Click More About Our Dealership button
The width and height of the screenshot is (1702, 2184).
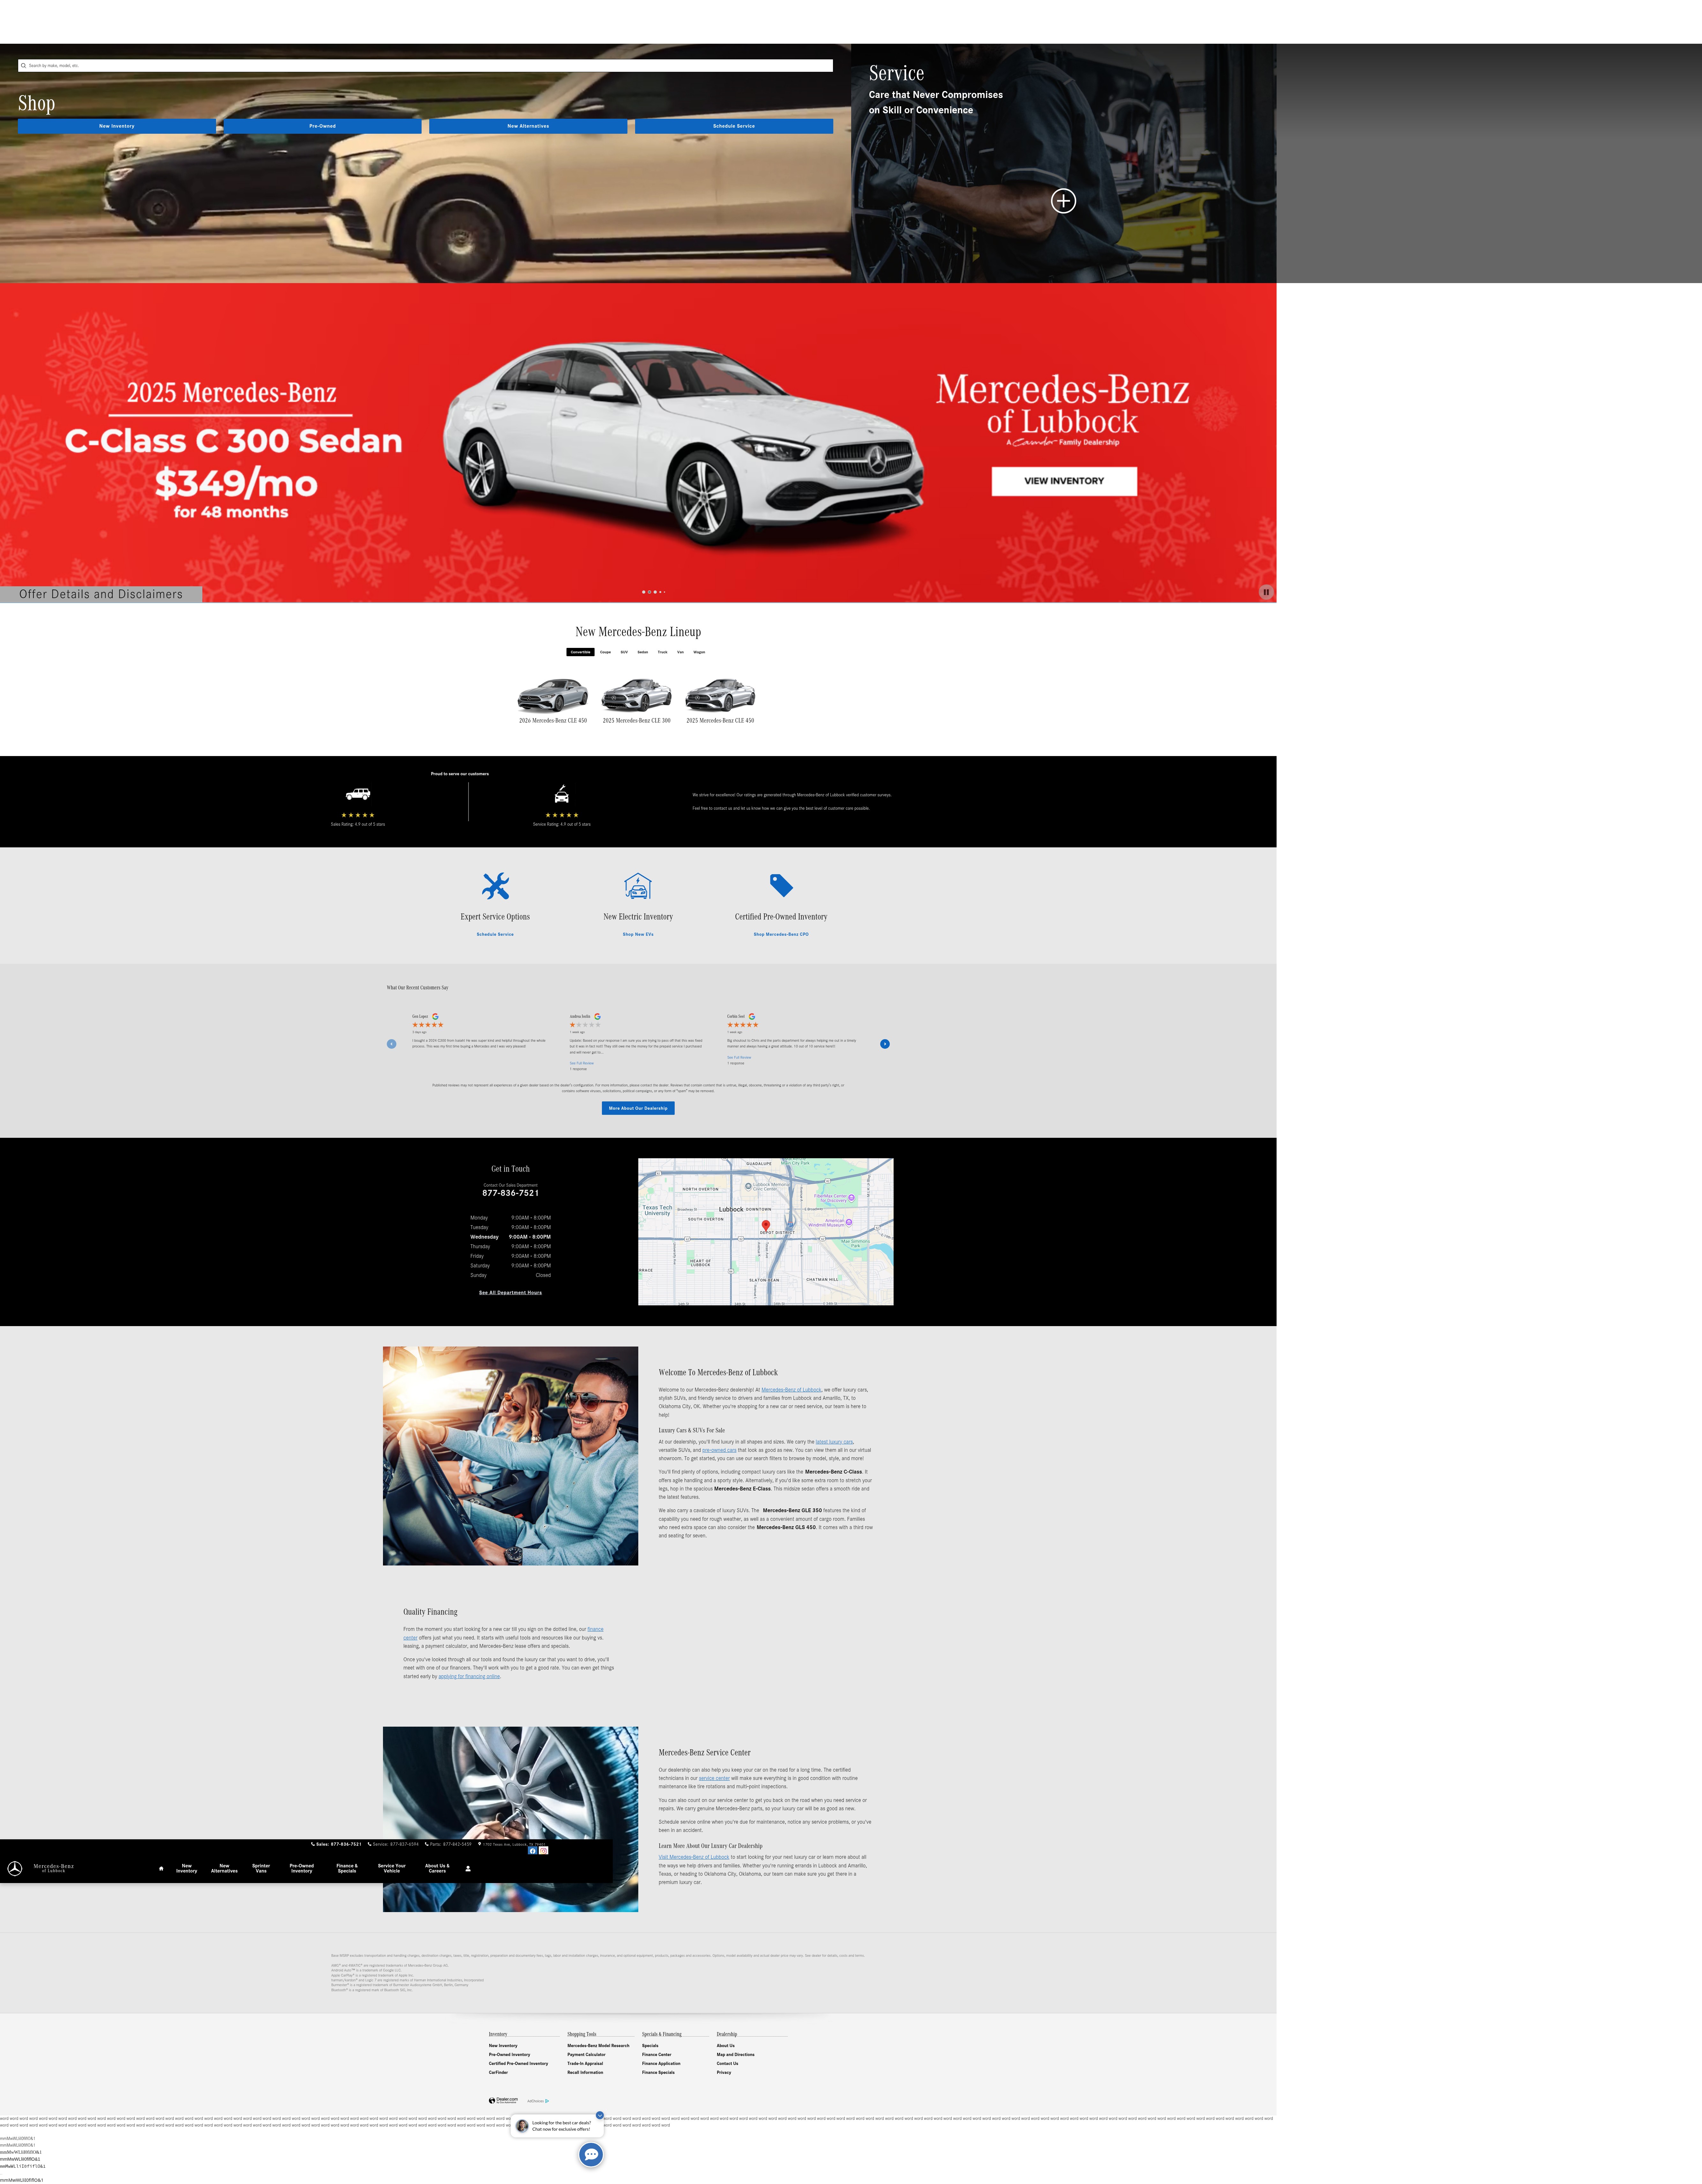pos(638,1108)
